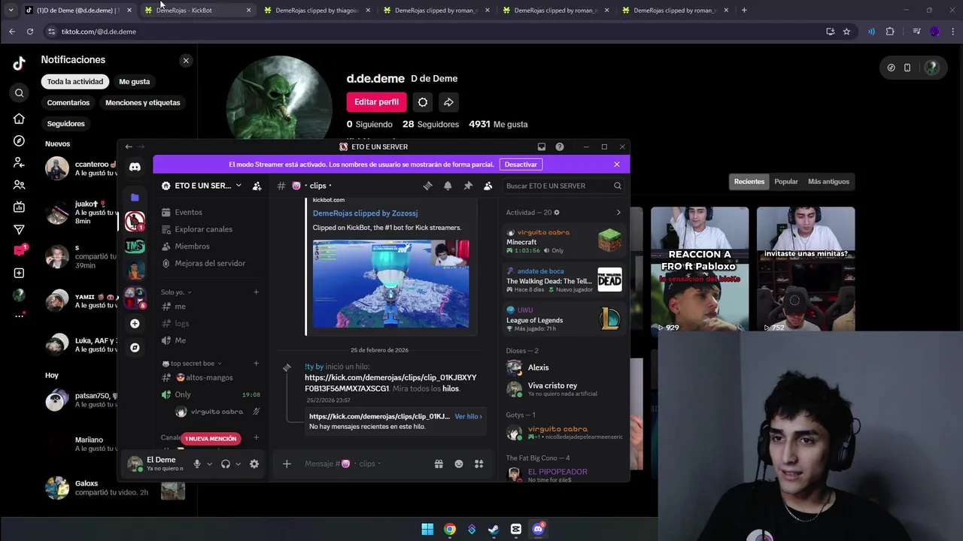Open TikTok profile settings gear icon

tap(423, 102)
